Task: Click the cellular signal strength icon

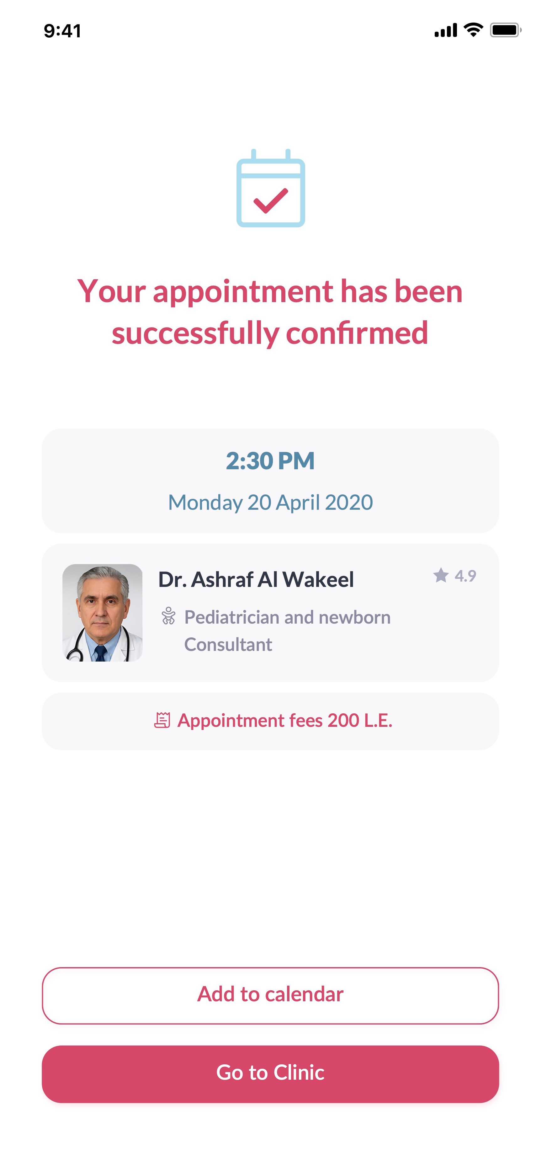Action: [446, 30]
